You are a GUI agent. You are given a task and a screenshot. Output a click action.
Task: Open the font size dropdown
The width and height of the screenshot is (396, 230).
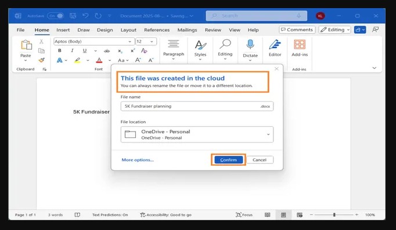pyautogui.click(x=152, y=42)
